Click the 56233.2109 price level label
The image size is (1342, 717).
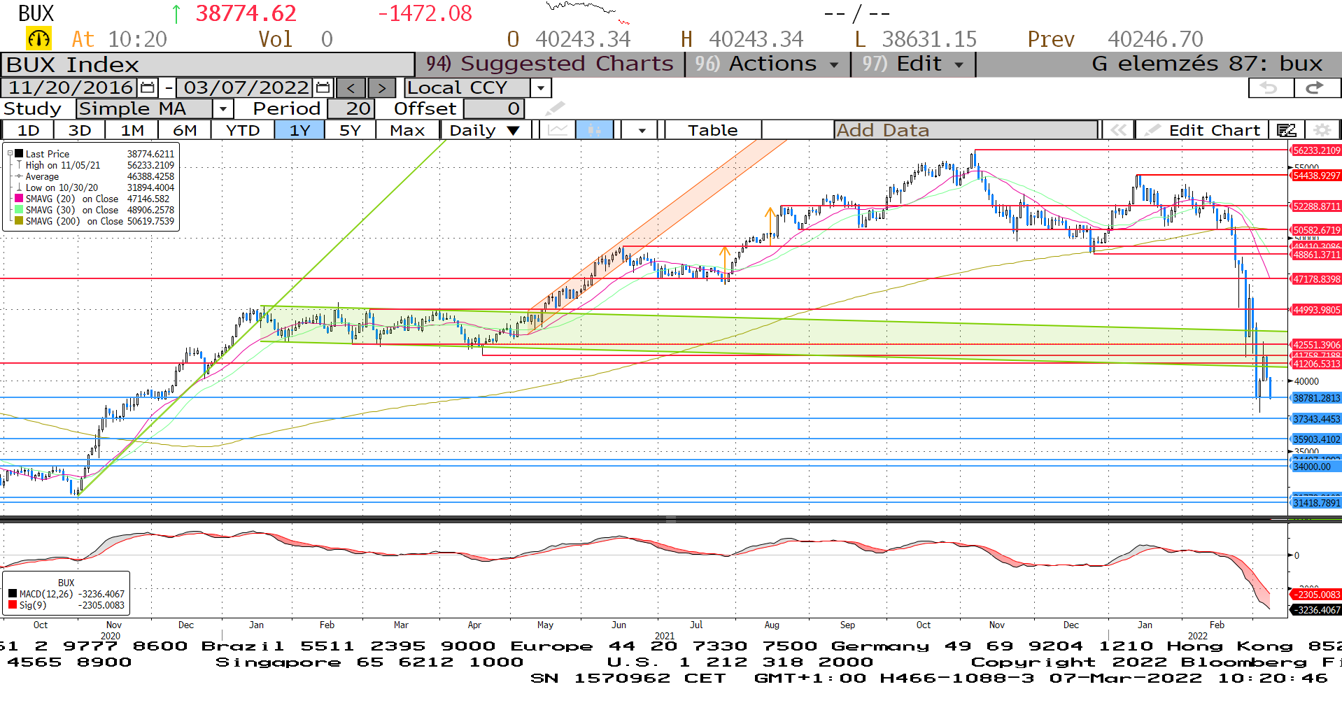[1316, 150]
